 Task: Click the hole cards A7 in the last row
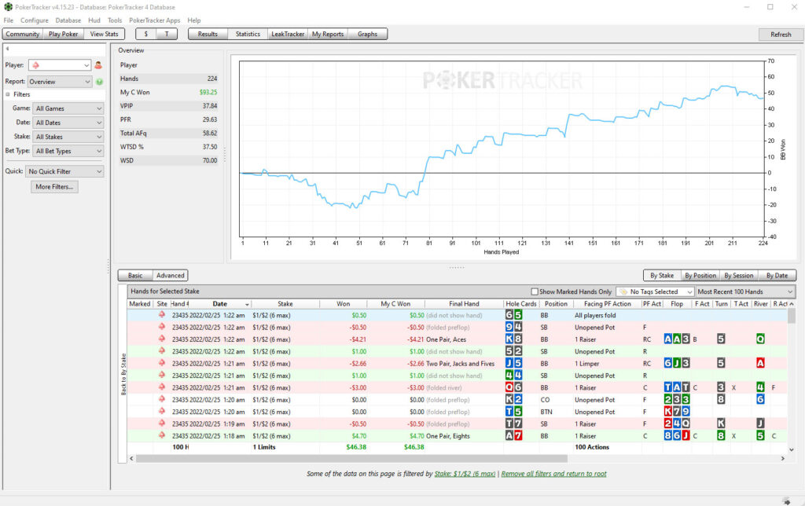click(x=513, y=436)
